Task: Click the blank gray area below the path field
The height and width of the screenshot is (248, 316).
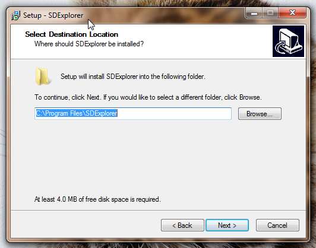Action: click(x=158, y=157)
